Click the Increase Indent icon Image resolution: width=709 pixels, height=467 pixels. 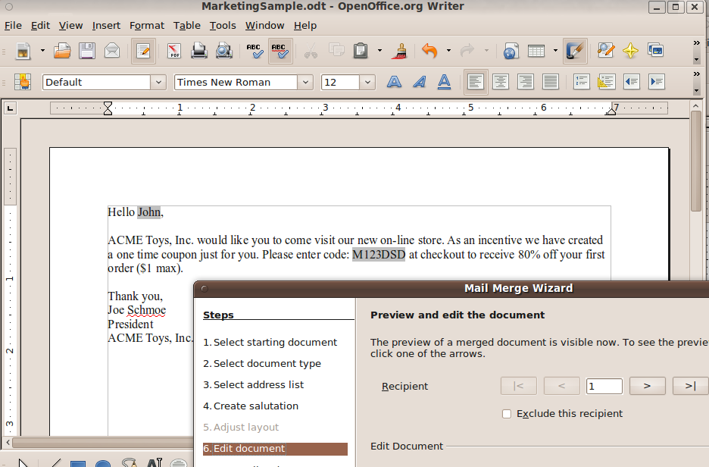click(x=656, y=83)
